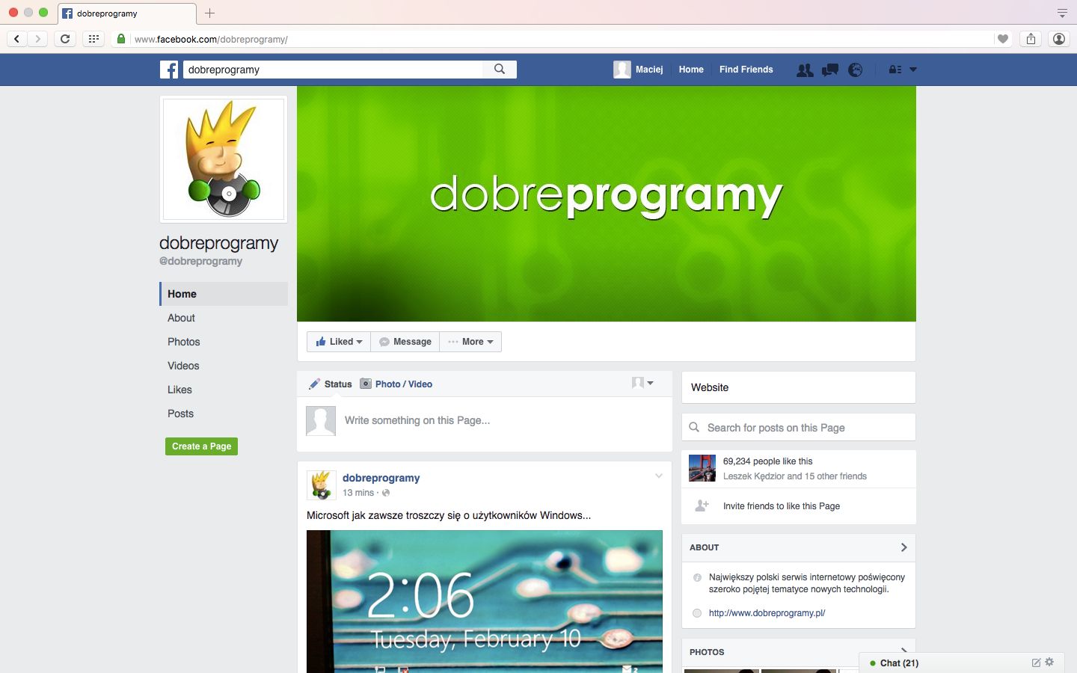Viewport: 1077px width, 673px height.
Task: Click the 13 mins timestamp
Action: click(358, 493)
